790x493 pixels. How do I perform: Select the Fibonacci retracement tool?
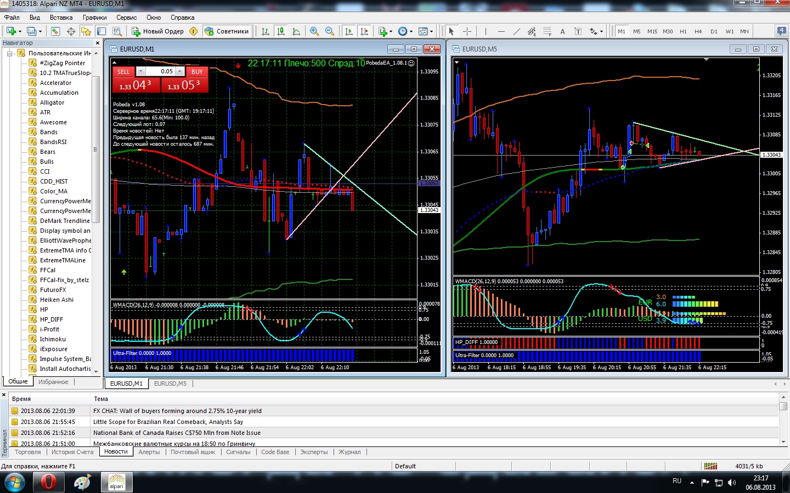[x=547, y=31]
